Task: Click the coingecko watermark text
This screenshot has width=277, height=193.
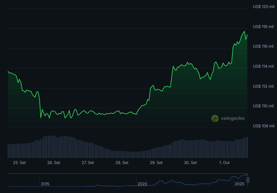Action: [x=232, y=118]
